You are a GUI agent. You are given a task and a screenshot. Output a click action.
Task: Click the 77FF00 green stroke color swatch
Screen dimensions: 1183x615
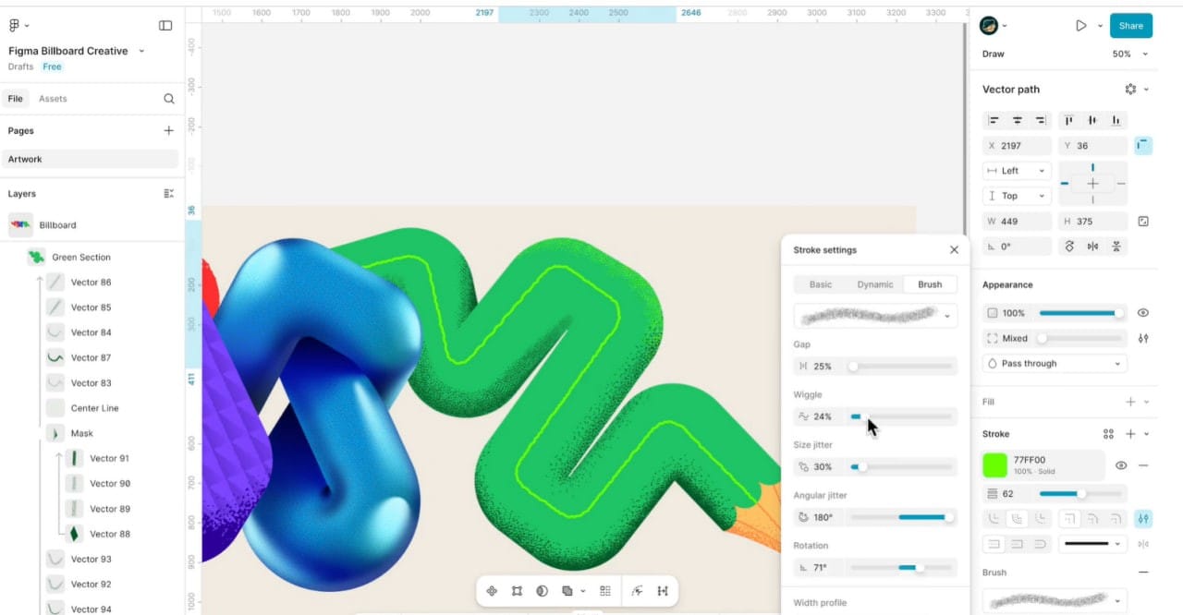pos(995,464)
